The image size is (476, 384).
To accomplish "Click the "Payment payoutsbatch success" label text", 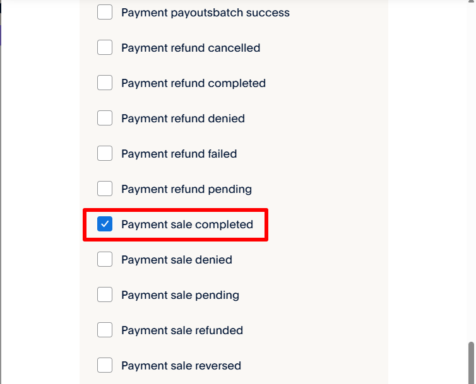I will click(205, 13).
